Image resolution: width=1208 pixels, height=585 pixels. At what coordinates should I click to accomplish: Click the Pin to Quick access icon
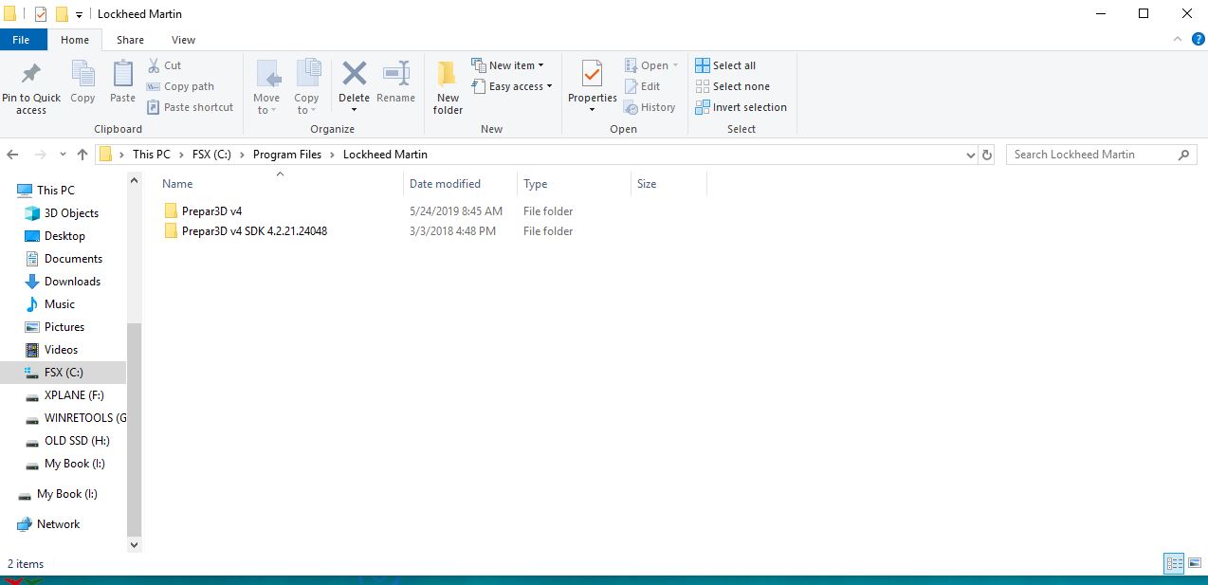click(x=31, y=74)
